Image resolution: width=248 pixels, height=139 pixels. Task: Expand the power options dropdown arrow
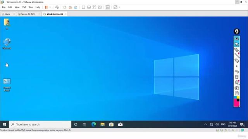coord(50,7)
